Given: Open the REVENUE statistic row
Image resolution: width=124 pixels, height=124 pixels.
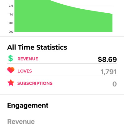Looking at the screenshot, I should click(x=62, y=59).
